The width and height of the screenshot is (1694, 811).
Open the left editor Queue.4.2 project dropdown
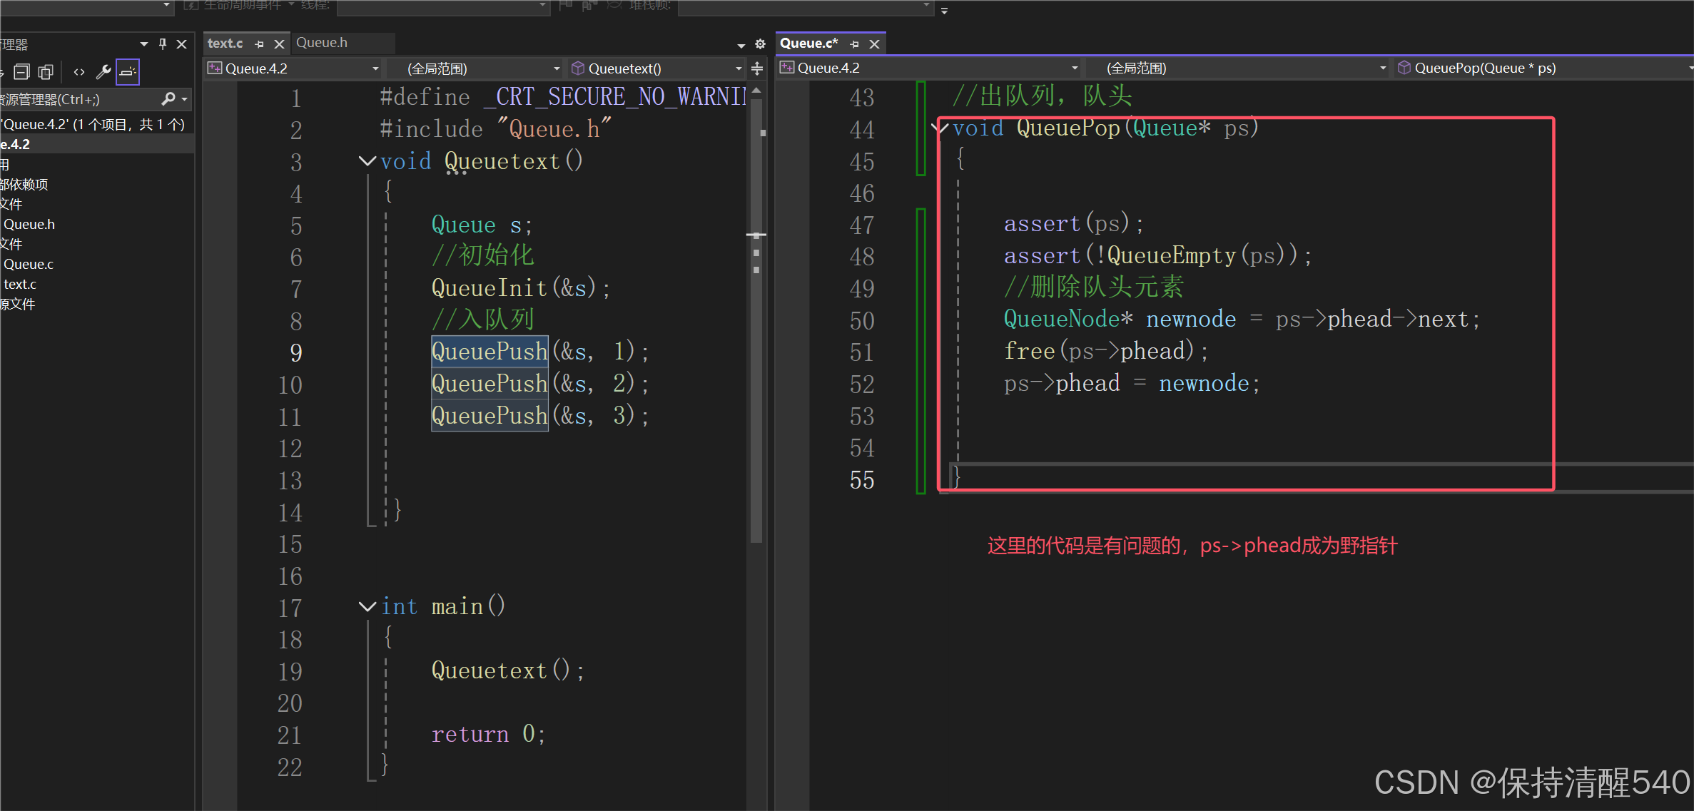click(294, 68)
